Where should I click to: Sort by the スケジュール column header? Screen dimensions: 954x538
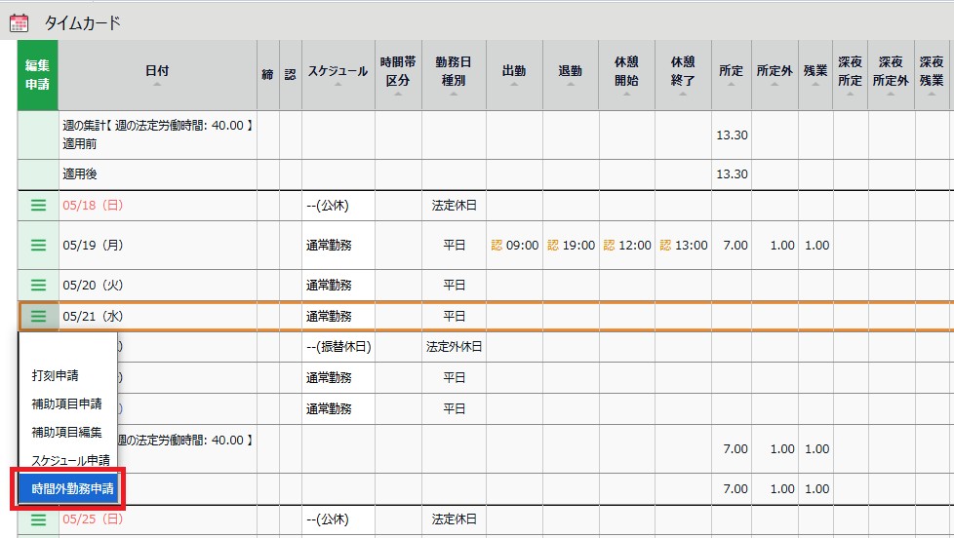(338, 72)
